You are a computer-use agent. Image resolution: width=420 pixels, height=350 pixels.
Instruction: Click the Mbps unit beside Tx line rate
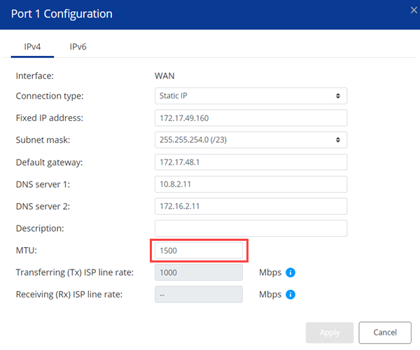pyautogui.click(x=270, y=272)
